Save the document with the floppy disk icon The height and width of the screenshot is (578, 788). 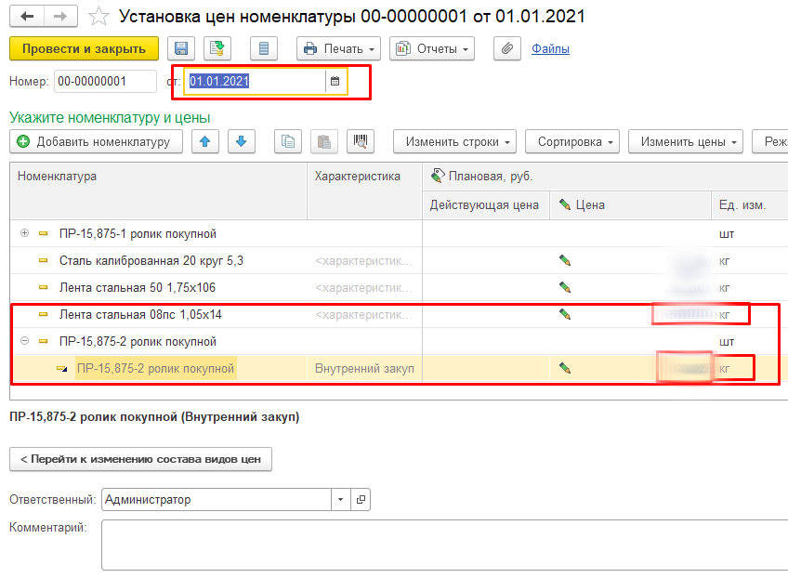181,48
